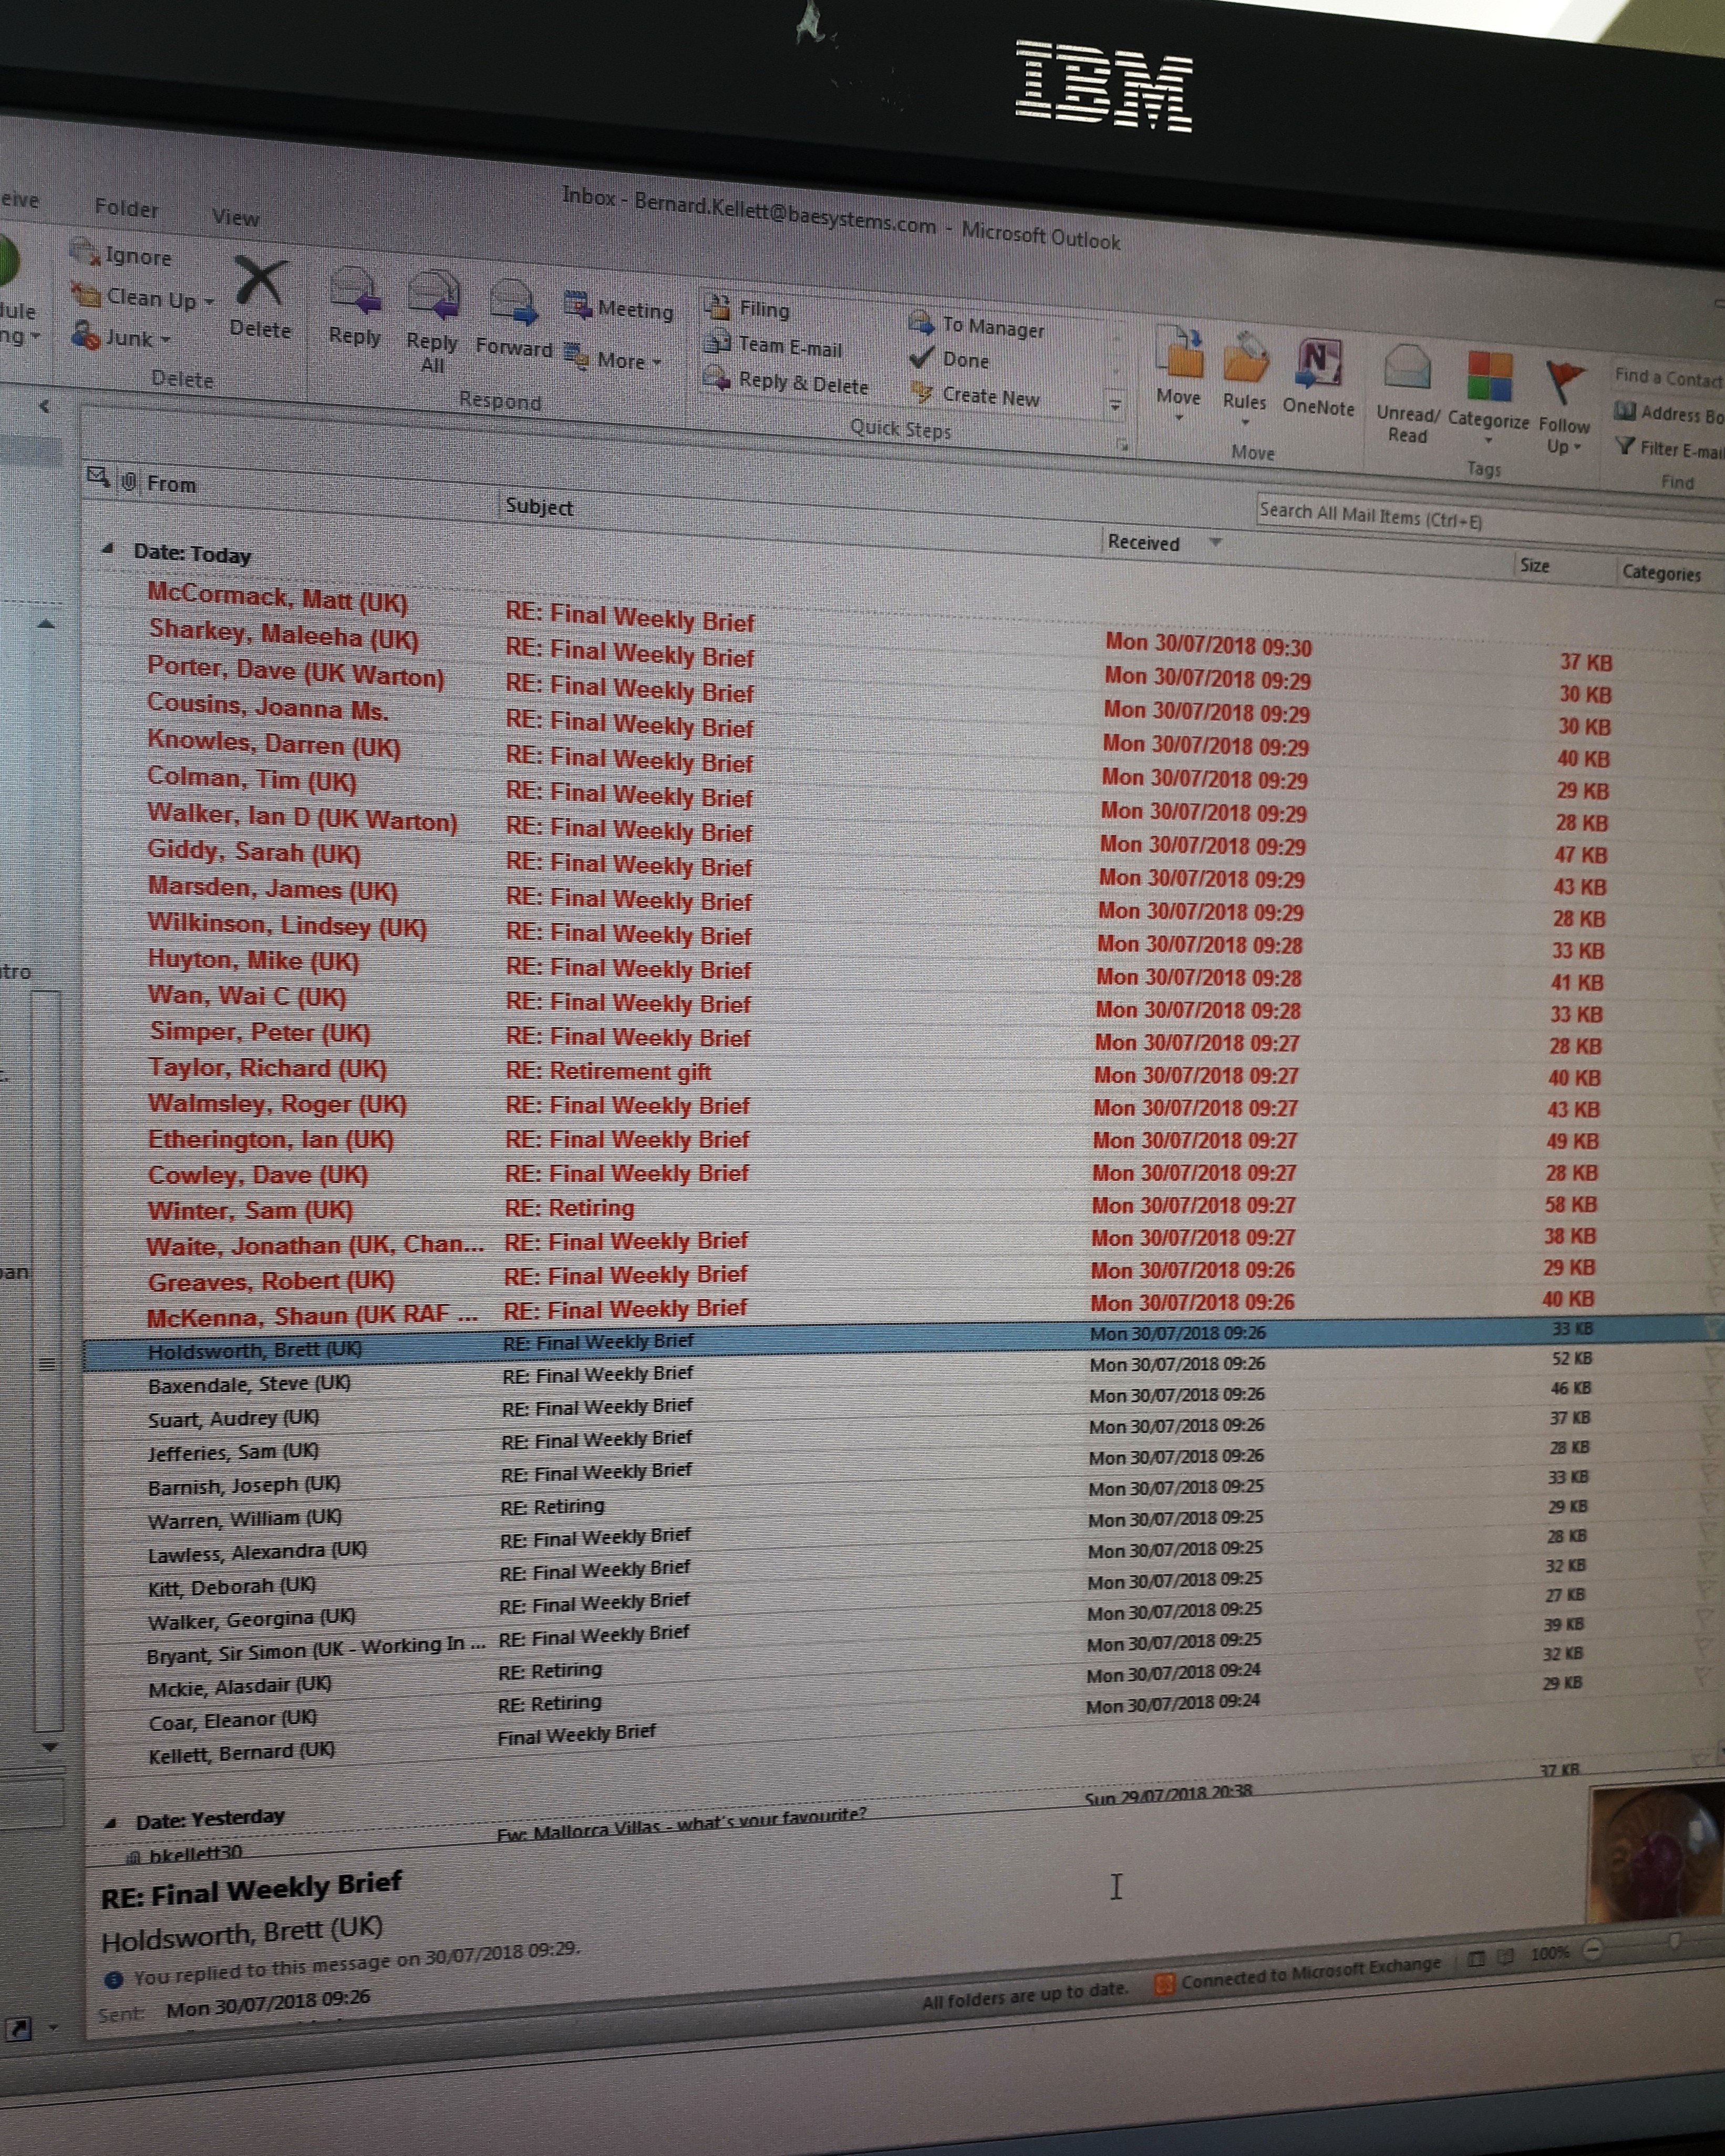Click the zoom out minus button
1725x2156 pixels.
[1593, 1949]
